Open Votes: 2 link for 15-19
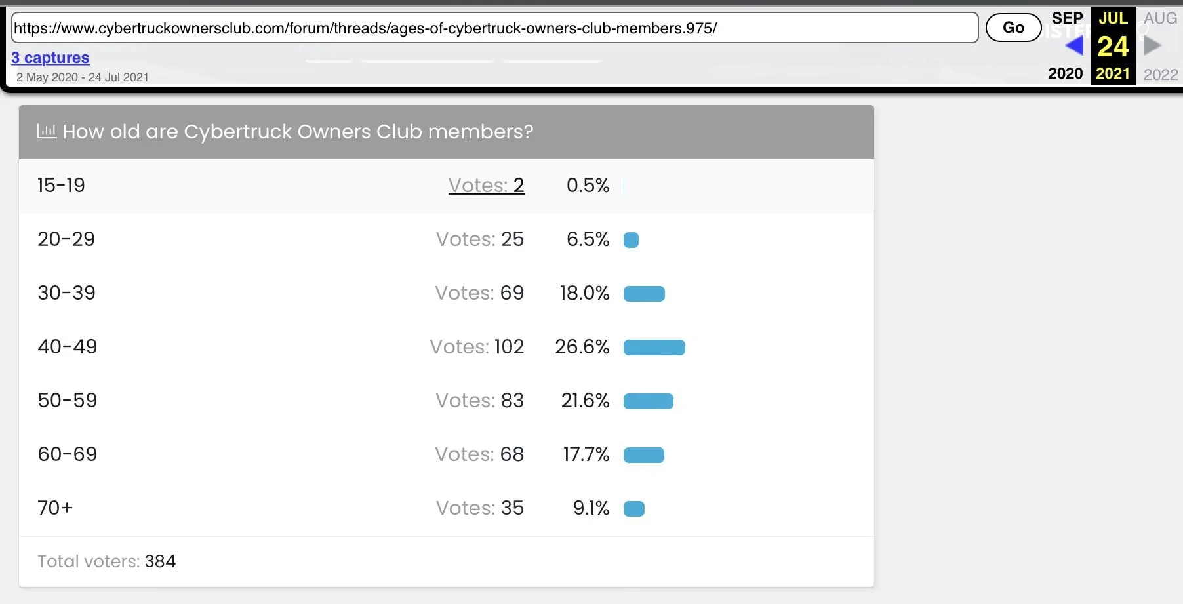 pos(486,186)
